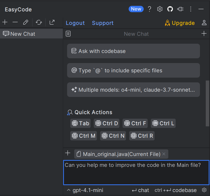Select New Chat in the sidebar list

pos(23,34)
